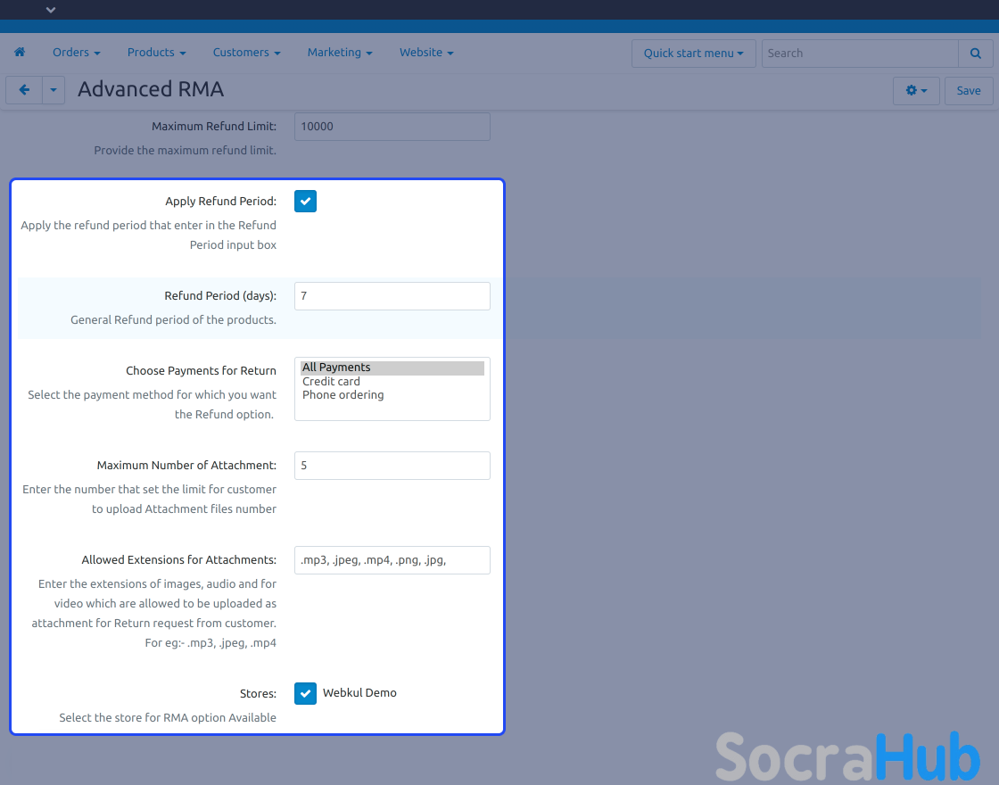Screen dimensions: 999x785
Task: Click the back arrow button
Action: pyautogui.click(x=24, y=90)
